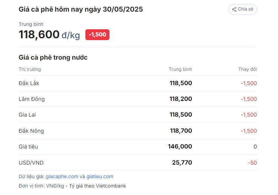278x195 pixels.
Task: Click the Thay đổi column header
Action: (x=248, y=69)
